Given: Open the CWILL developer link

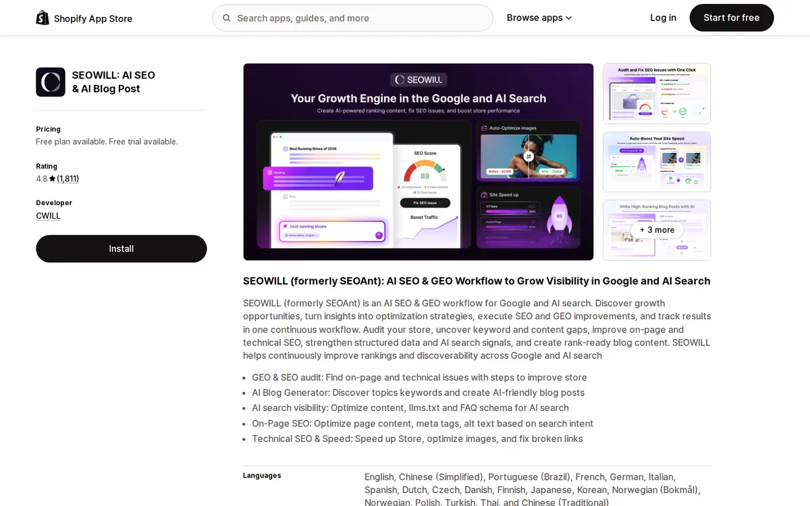Looking at the screenshot, I should tap(49, 216).
